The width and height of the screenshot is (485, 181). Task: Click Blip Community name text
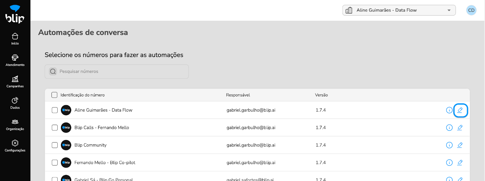(x=91, y=145)
